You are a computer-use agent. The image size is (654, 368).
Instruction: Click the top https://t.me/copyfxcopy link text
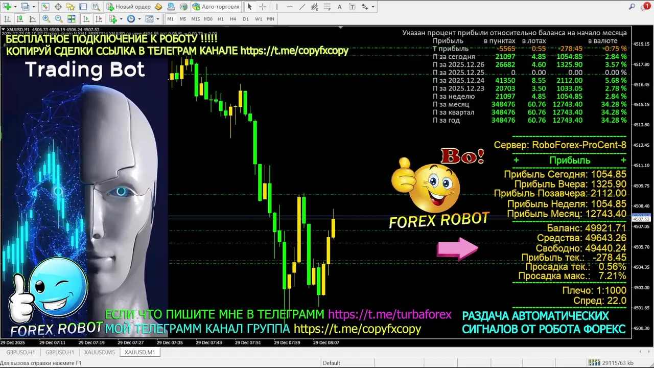point(294,51)
